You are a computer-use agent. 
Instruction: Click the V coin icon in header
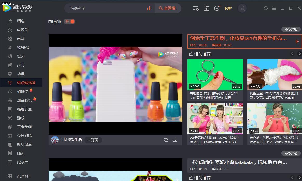(x=217, y=8)
